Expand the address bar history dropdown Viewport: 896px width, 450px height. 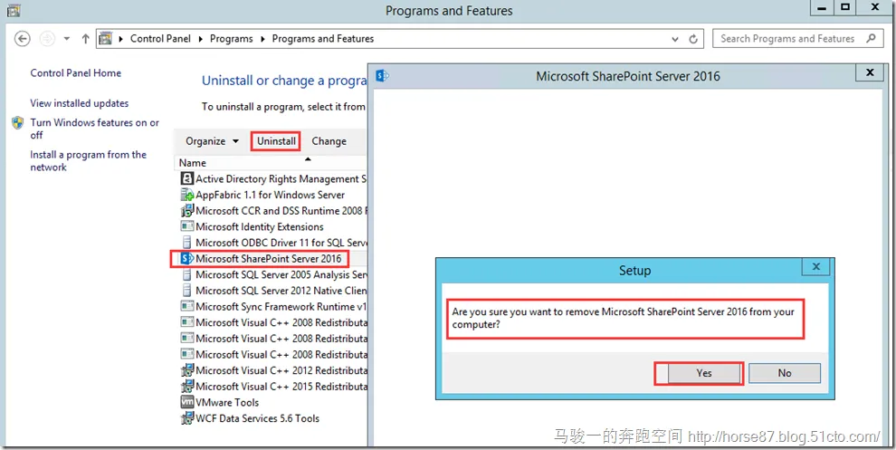pos(675,40)
